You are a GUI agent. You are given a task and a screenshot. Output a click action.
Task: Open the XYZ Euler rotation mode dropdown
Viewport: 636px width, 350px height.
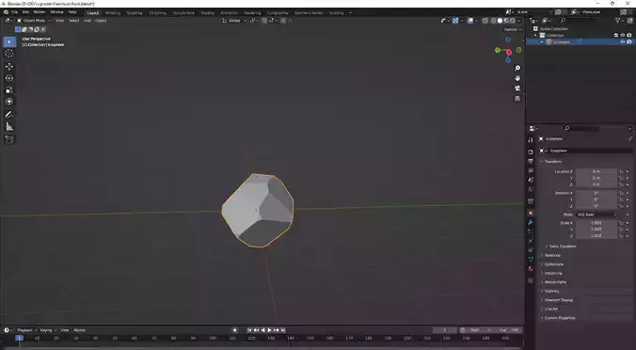(x=596, y=215)
